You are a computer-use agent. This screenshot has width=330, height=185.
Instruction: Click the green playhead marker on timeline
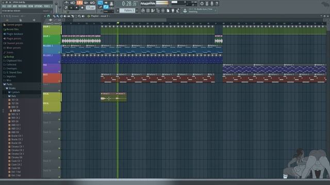tap(118, 23)
